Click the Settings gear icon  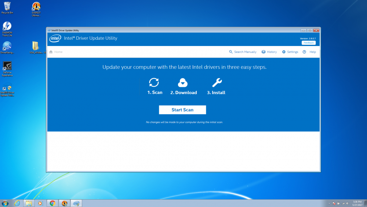point(284,52)
